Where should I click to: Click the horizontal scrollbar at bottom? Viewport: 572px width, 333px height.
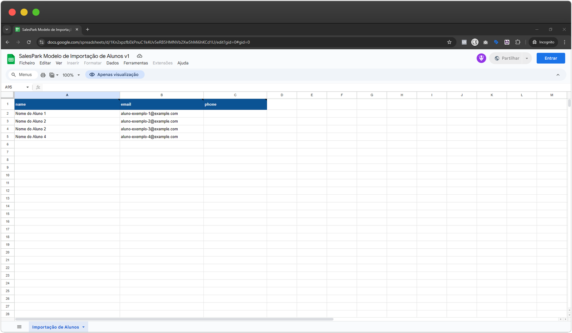[x=174, y=319]
